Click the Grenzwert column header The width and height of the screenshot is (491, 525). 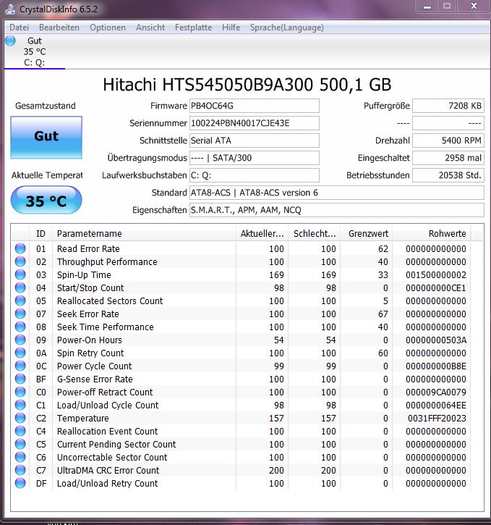(x=367, y=233)
